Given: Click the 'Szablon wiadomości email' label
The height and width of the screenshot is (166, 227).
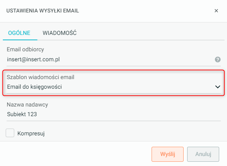Looking at the screenshot, I should tap(41, 77).
